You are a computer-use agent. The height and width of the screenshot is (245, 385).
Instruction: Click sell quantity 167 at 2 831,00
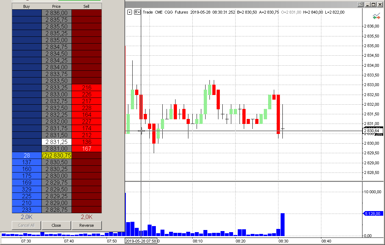point(87,149)
